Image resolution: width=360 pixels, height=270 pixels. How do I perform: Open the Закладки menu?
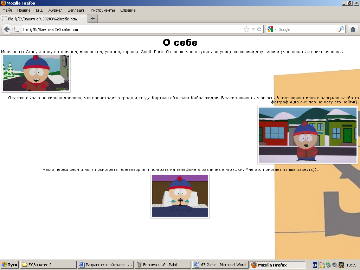click(76, 10)
